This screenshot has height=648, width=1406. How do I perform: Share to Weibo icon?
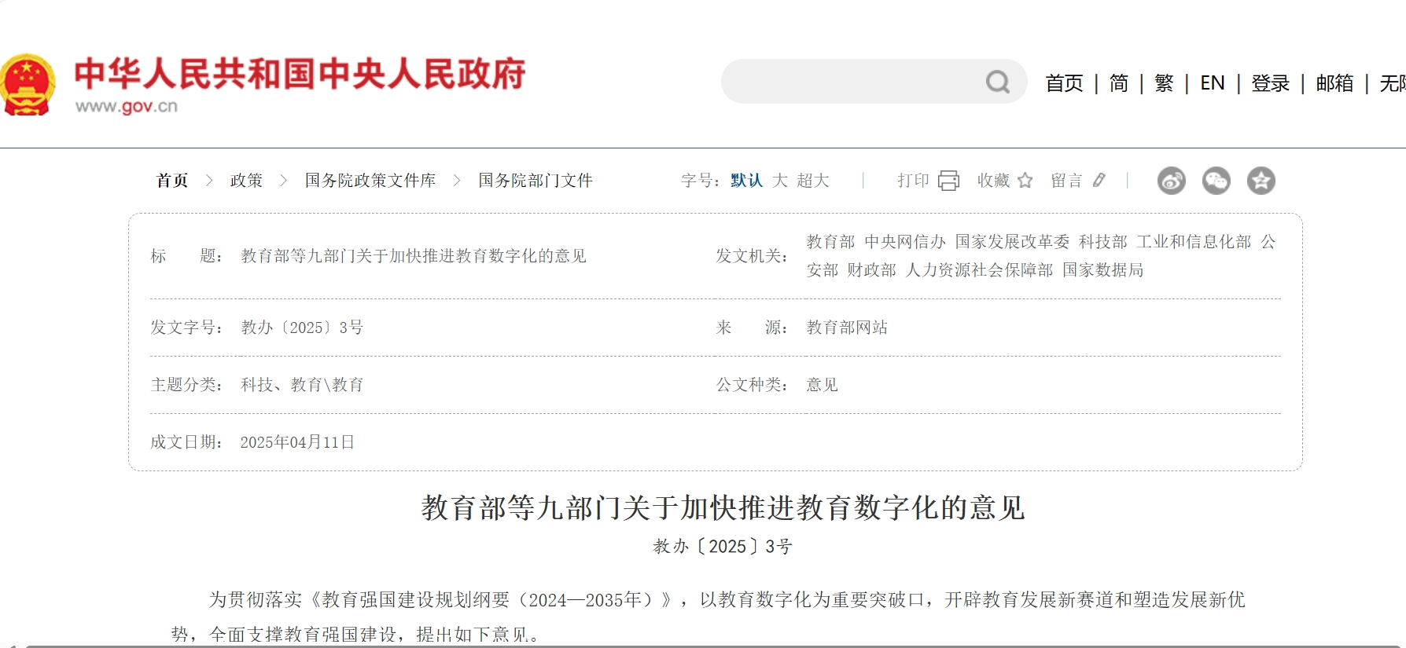click(1171, 181)
